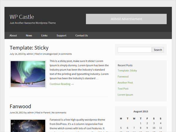The width and height of the screenshot is (176, 132).
Task: Click the Search button
Action: click(158, 50)
